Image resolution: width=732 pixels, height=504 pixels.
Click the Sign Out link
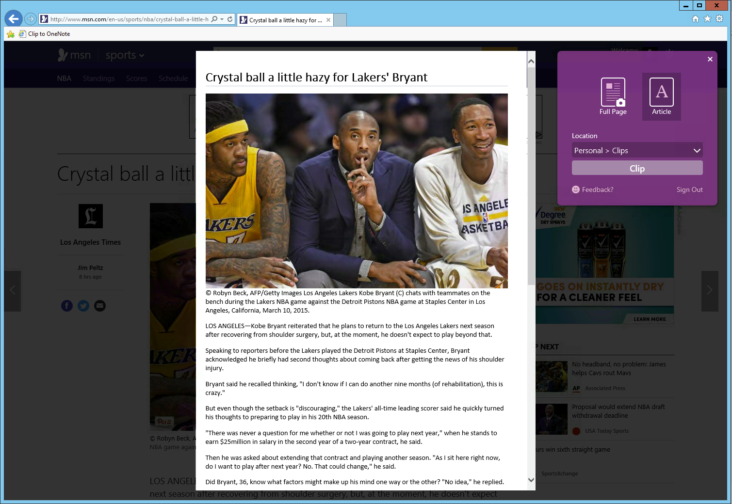[x=689, y=189]
